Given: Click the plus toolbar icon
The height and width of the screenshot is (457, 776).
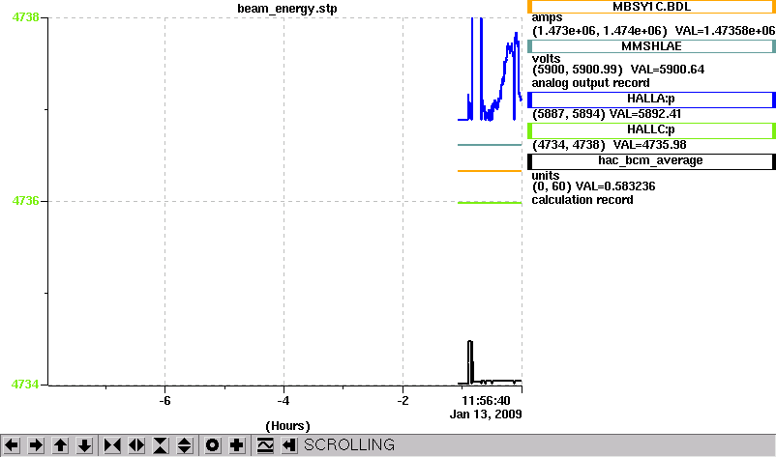Looking at the screenshot, I should point(237,445).
